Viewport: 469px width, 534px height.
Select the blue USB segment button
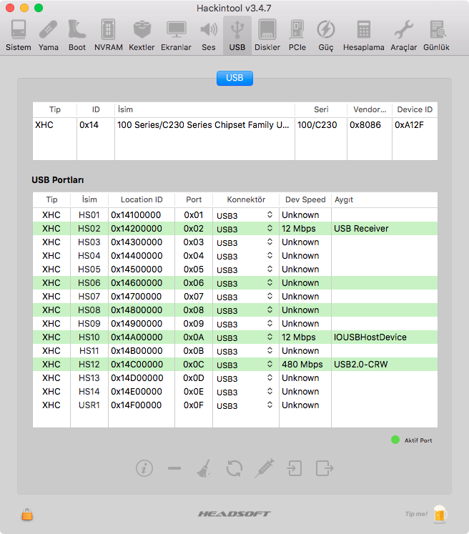coord(234,78)
